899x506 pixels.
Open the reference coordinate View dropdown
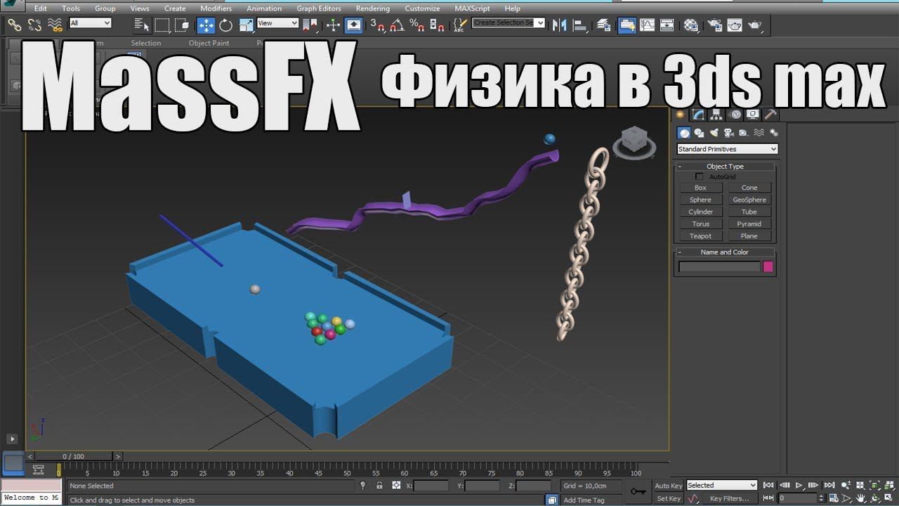(x=277, y=23)
